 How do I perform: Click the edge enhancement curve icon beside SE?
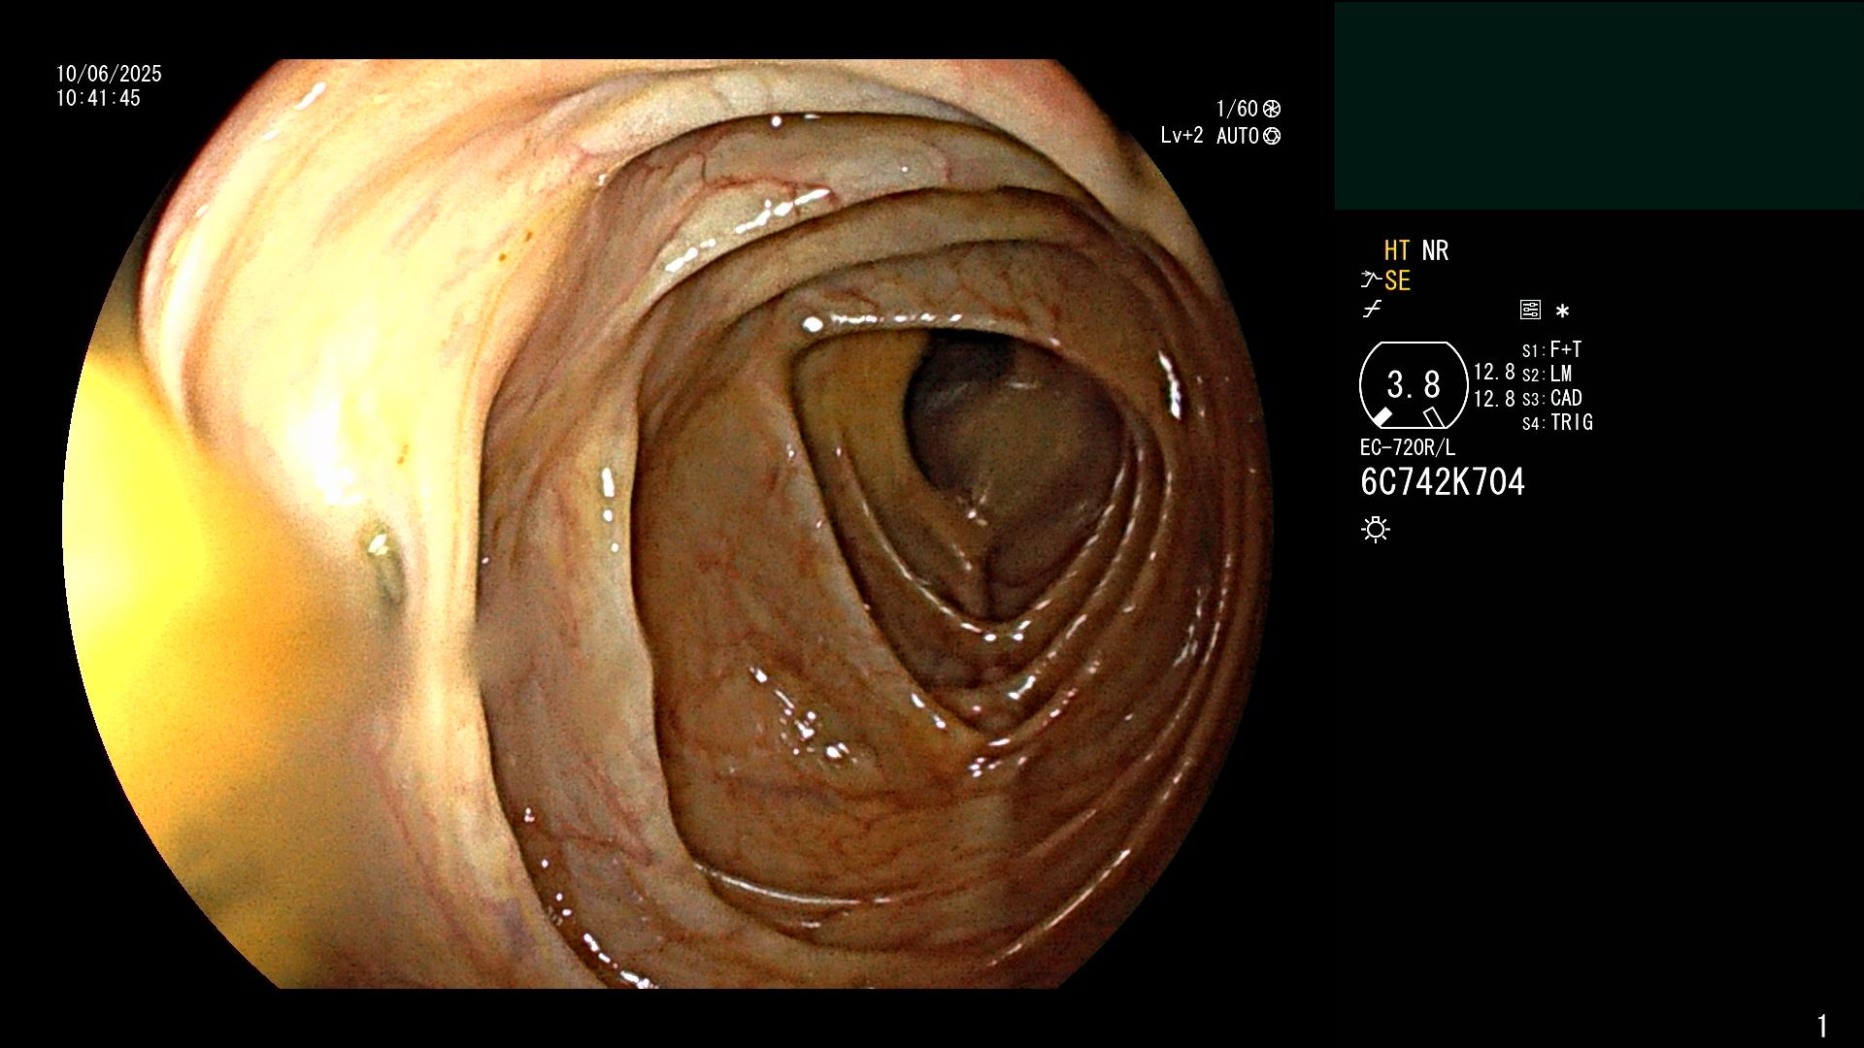click(1371, 280)
